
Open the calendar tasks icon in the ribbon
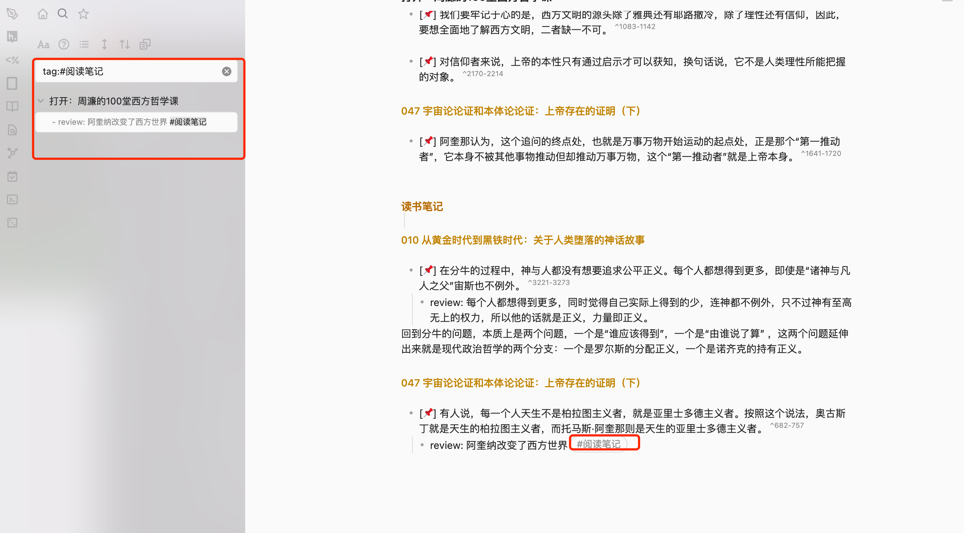pos(12,177)
